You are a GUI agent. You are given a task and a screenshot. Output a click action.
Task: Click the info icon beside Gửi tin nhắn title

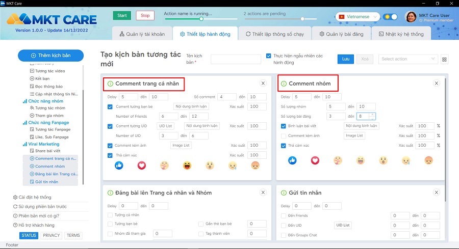(x=284, y=193)
